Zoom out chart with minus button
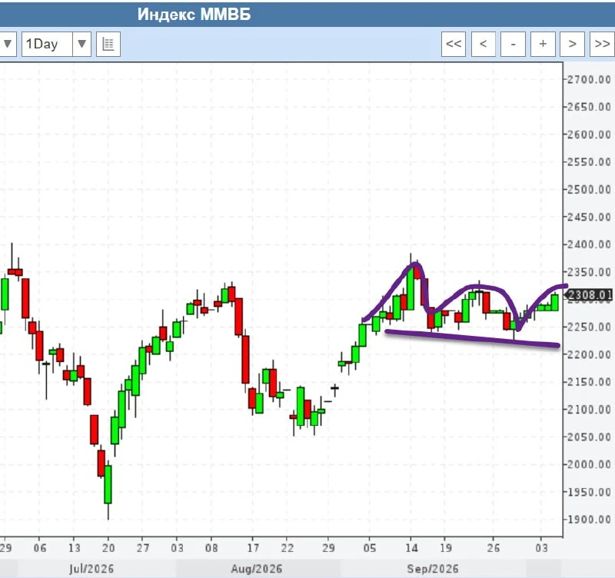615x578 pixels. [x=513, y=44]
